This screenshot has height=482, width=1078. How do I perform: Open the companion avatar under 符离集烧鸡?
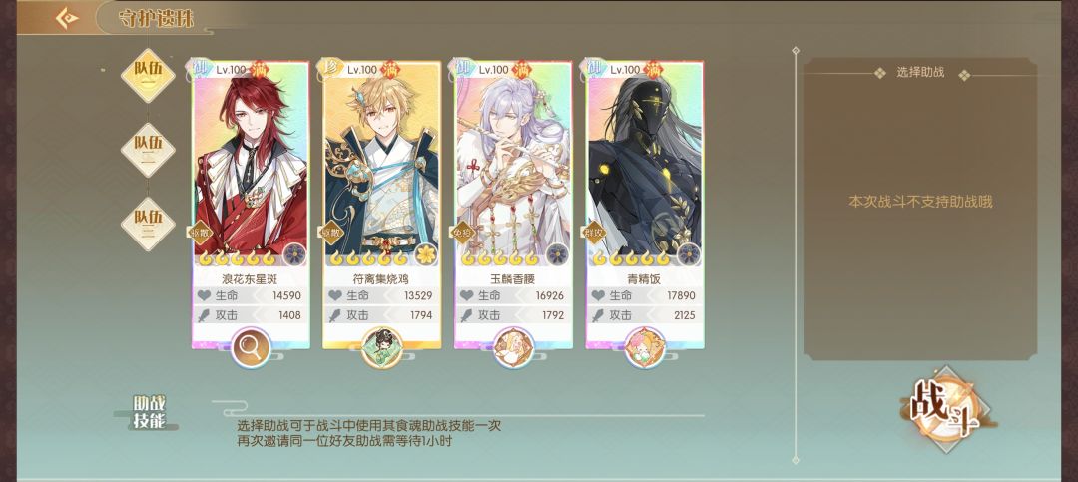coord(382,348)
